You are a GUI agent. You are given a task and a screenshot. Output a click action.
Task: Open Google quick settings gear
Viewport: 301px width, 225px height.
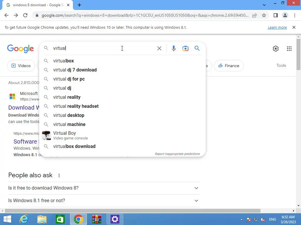(276, 49)
